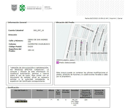Screen dimensions: 130x108
Task: Click the Cerro Estrella map label
Action: click(x=87, y=49)
